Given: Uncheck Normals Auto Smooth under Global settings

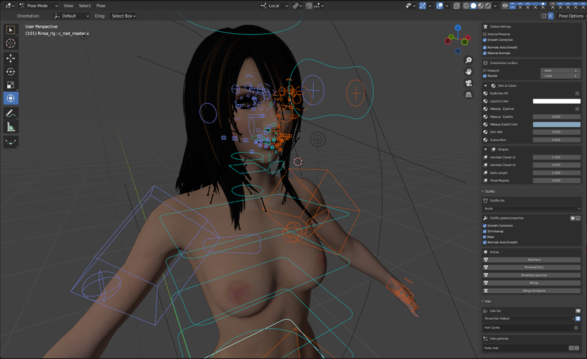Looking at the screenshot, I should [x=485, y=48].
